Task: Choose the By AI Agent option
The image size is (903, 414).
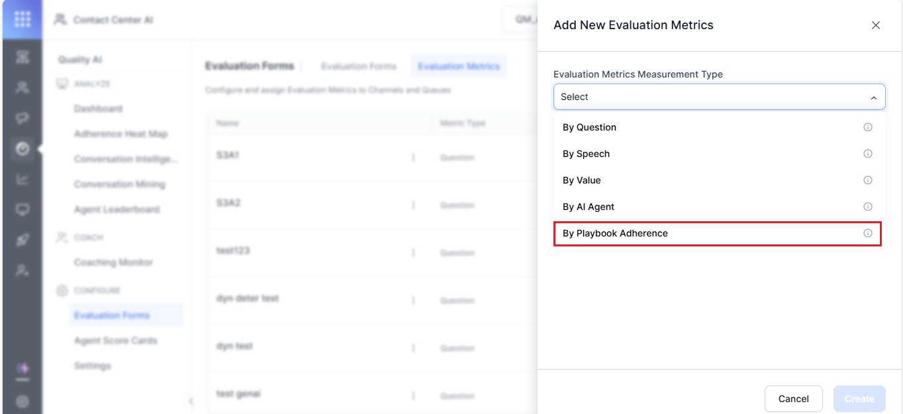Action: click(589, 207)
